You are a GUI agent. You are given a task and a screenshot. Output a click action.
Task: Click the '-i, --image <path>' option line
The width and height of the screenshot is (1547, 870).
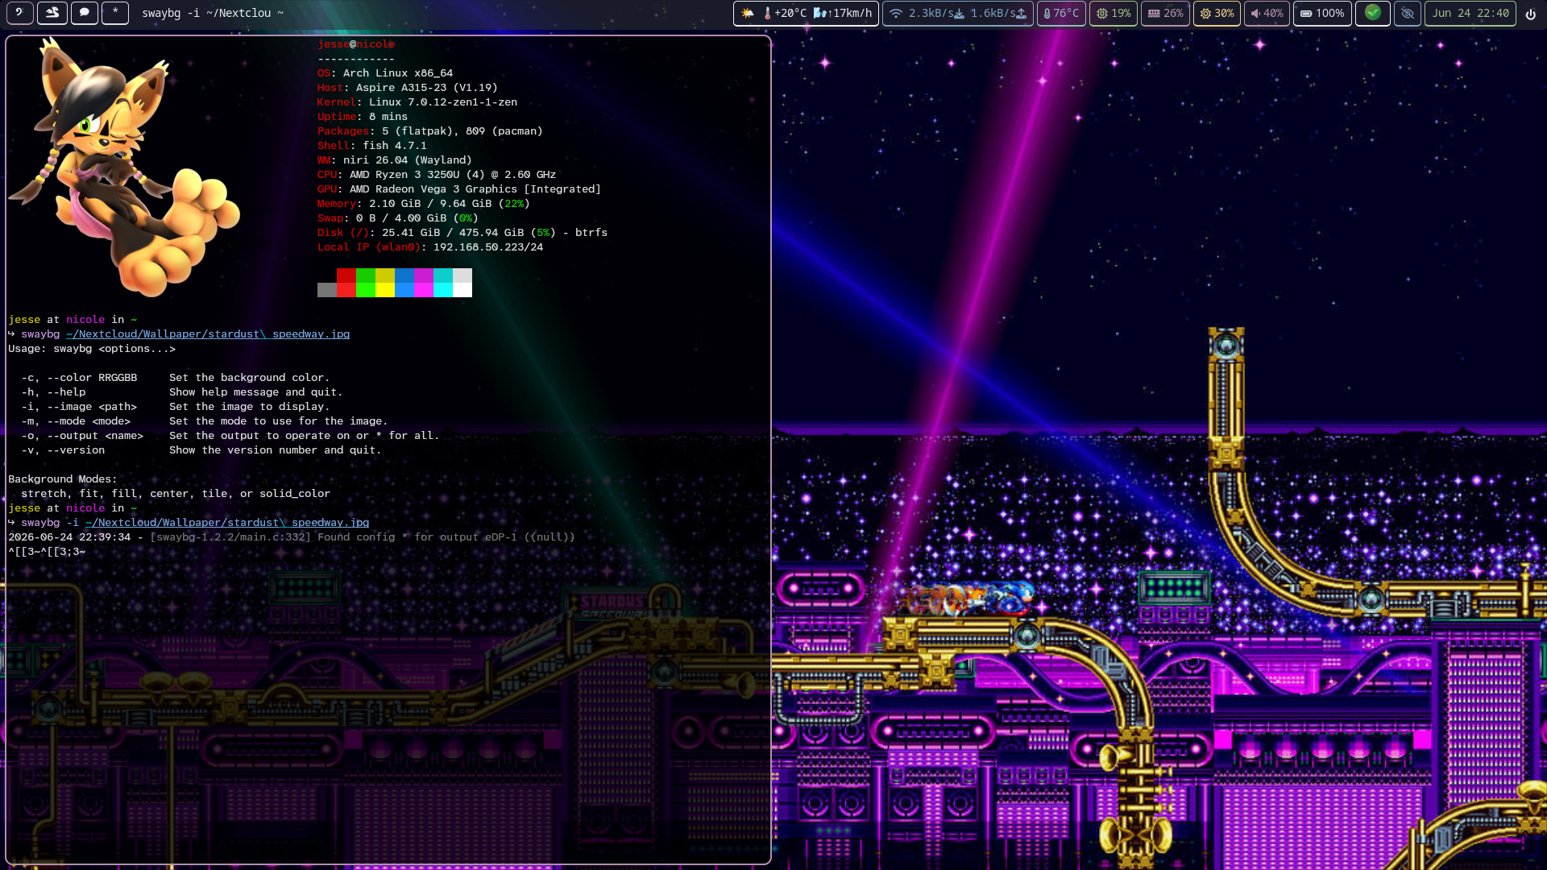pos(176,407)
